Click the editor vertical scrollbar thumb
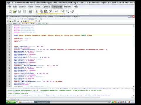 click(x=134, y=37)
